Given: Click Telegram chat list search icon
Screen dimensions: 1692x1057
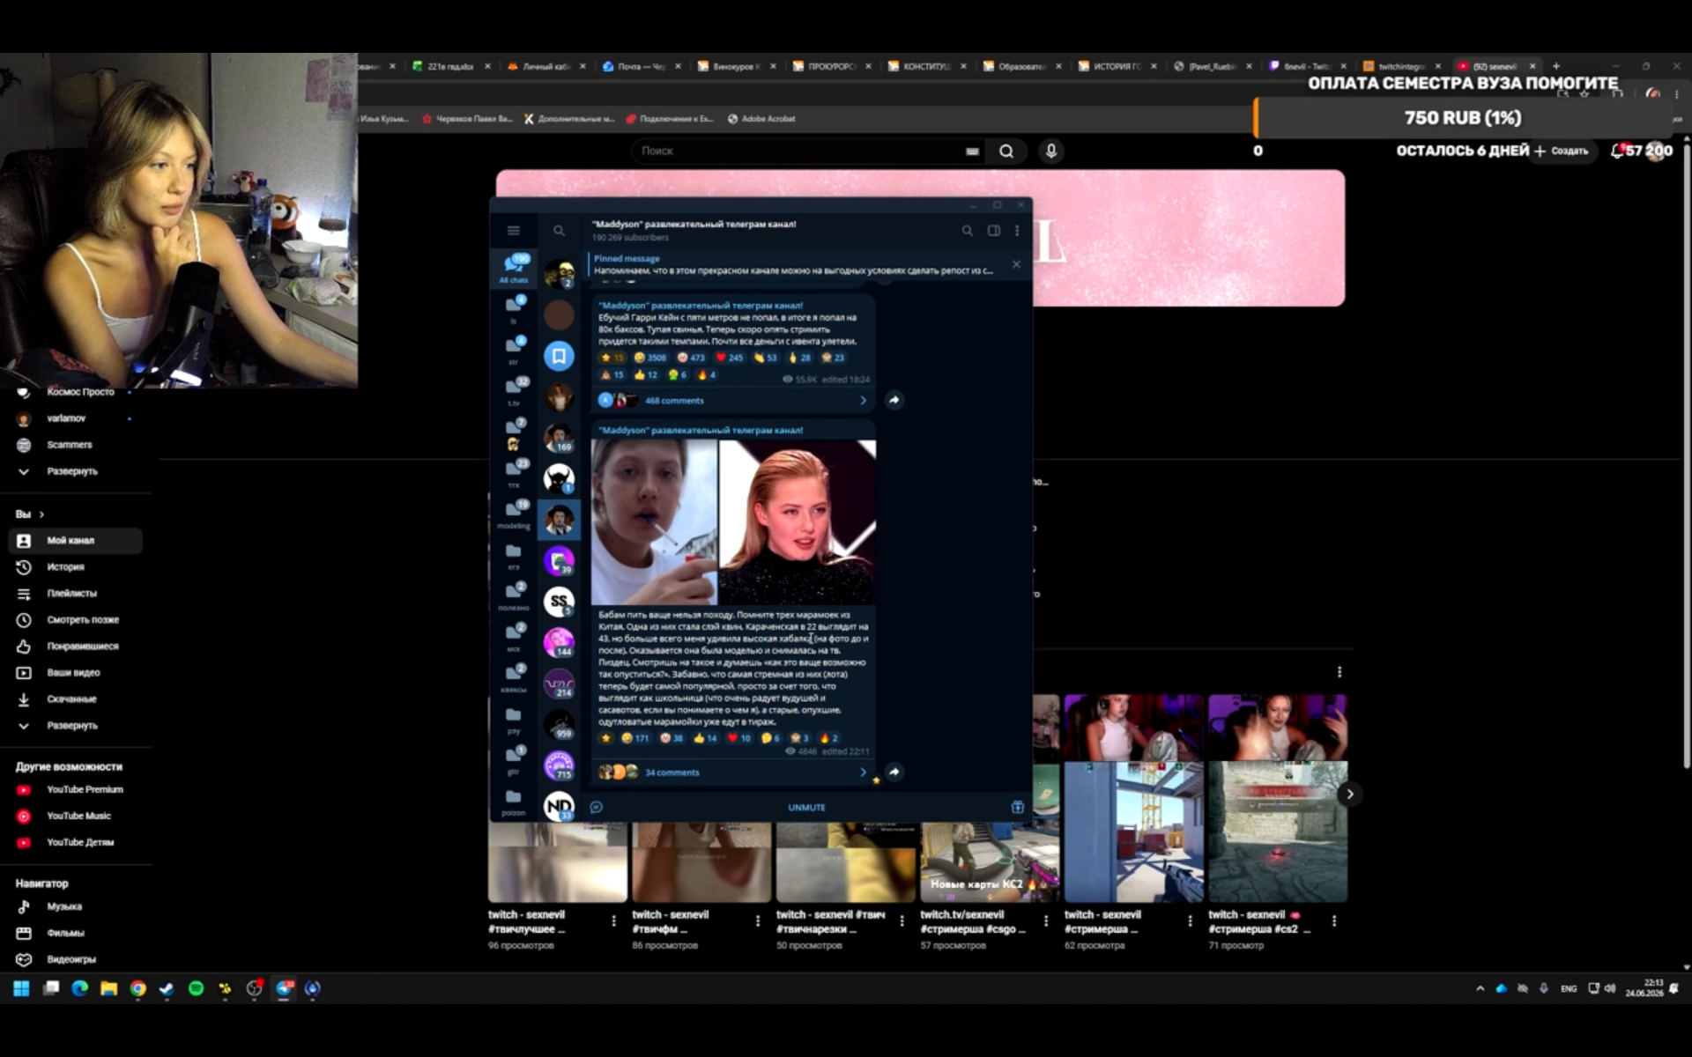Looking at the screenshot, I should click(x=559, y=231).
